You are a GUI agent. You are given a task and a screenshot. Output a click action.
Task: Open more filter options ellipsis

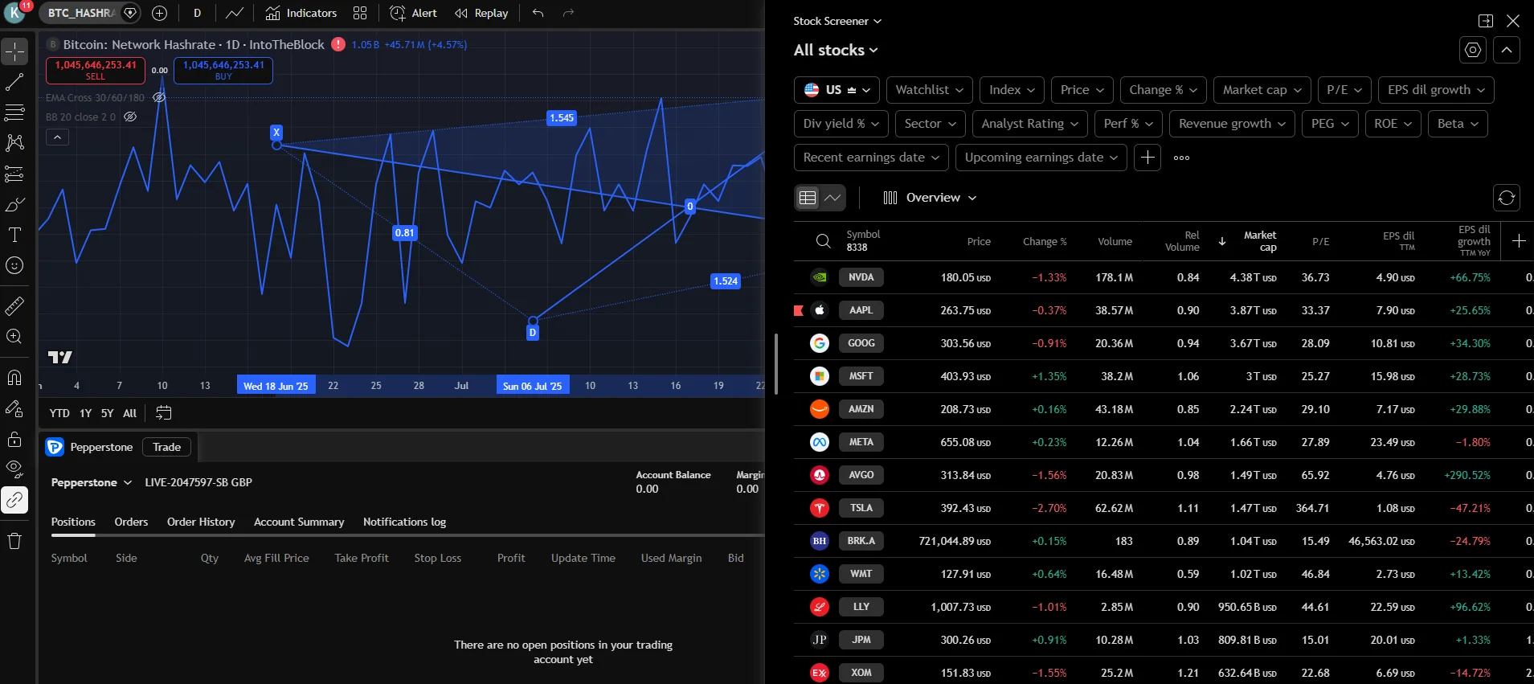click(1181, 158)
